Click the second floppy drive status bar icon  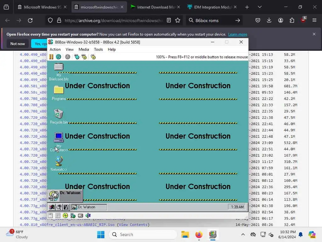(x=58, y=216)
